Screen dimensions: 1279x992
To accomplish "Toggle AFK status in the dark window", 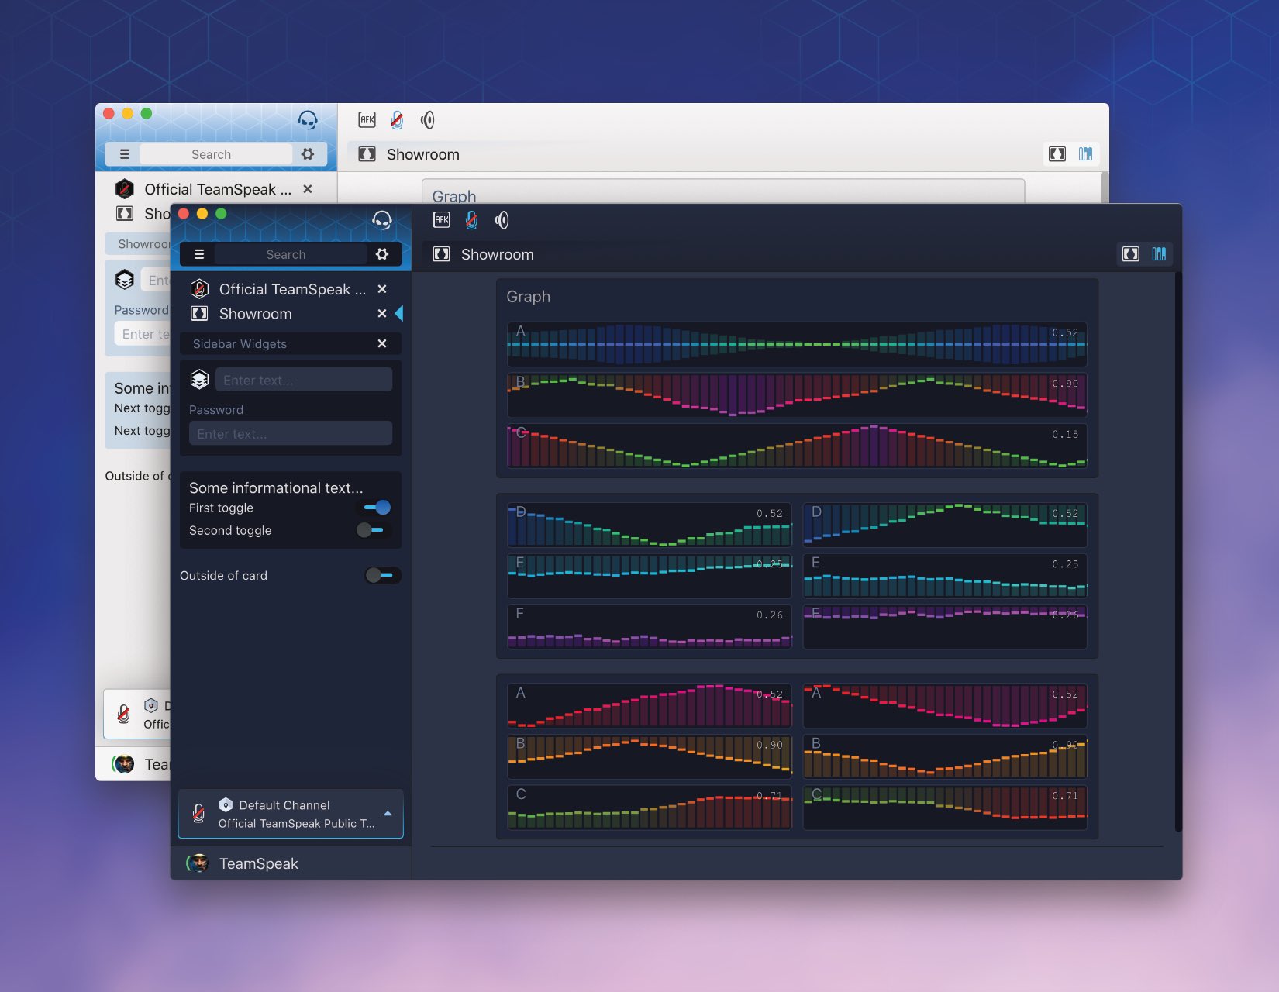I will tap(442, 220).
